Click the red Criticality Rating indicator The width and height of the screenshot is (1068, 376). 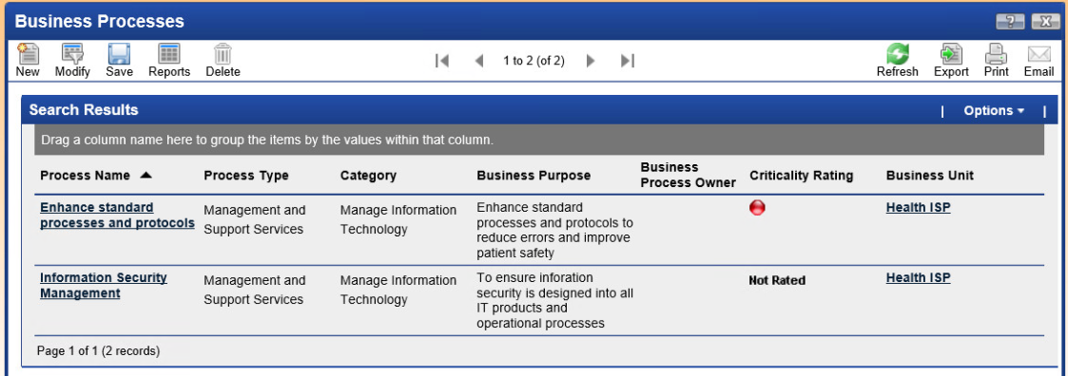(x=757, y=208)
